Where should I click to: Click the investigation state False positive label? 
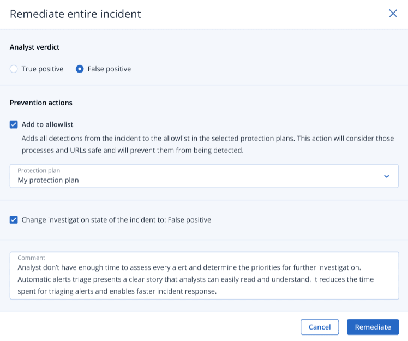click(x=116, y=220)
